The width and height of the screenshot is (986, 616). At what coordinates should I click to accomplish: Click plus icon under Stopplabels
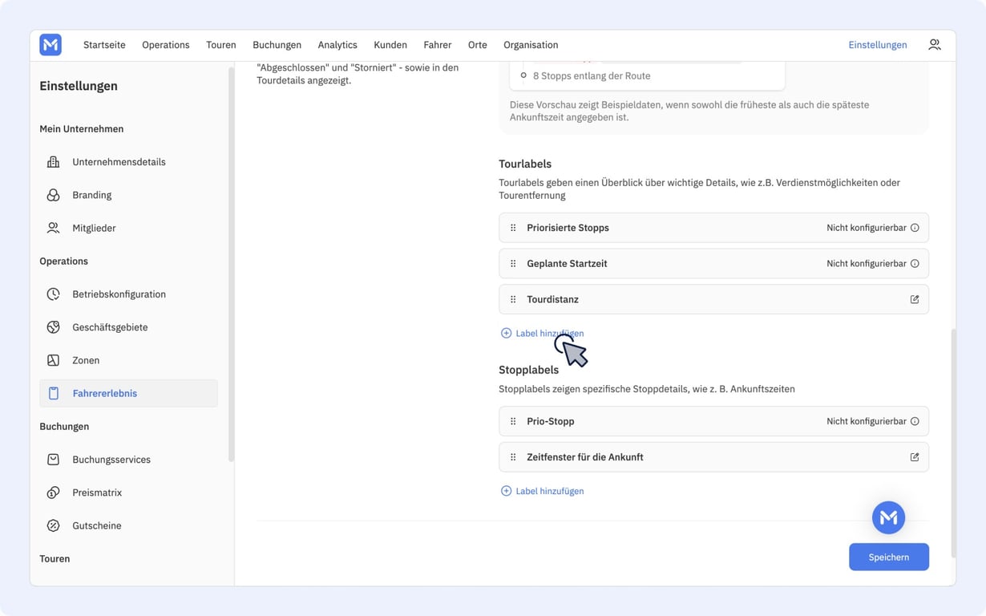[506, 491]
